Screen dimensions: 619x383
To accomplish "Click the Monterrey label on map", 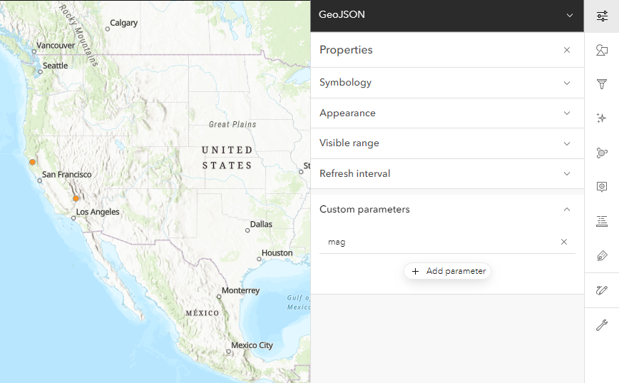I will pyautogui.click(x=240, y=290).
